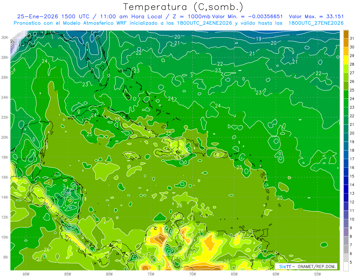
Task: Select yellow swatch between 28 and 29
Action: 346,60
